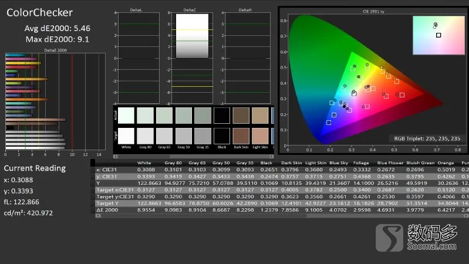Click the RGB Triplet: 235, 235, 235 label
The width and height of the screenshot is (469, 264).
(x=427, y=138)
